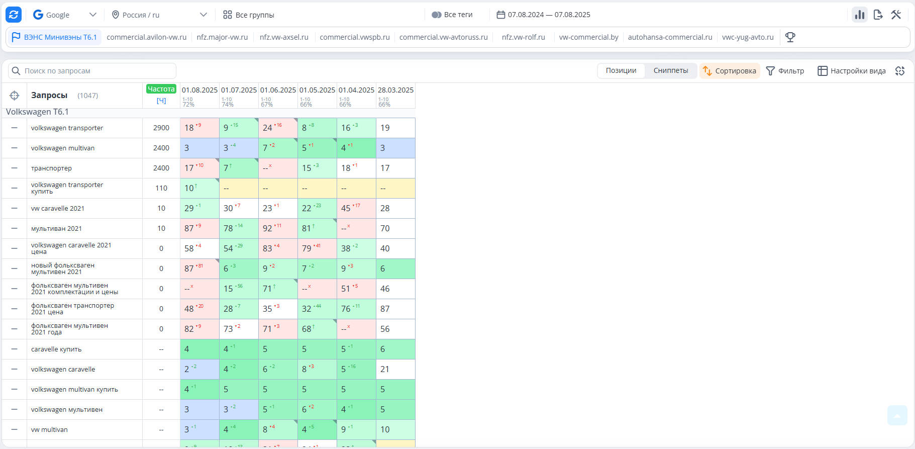Click the refresh data icon beside Настройки вида
This screenshot has height=449, width=915.
coord(900,71)
